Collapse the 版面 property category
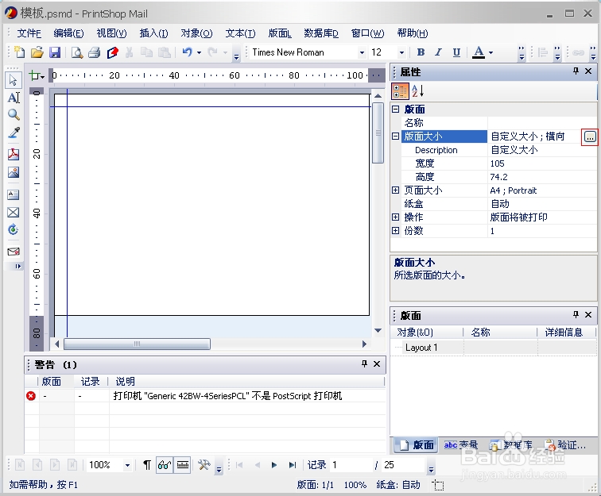Image resolution: width=601 pixels, height=496 pixels. point(396,109)
